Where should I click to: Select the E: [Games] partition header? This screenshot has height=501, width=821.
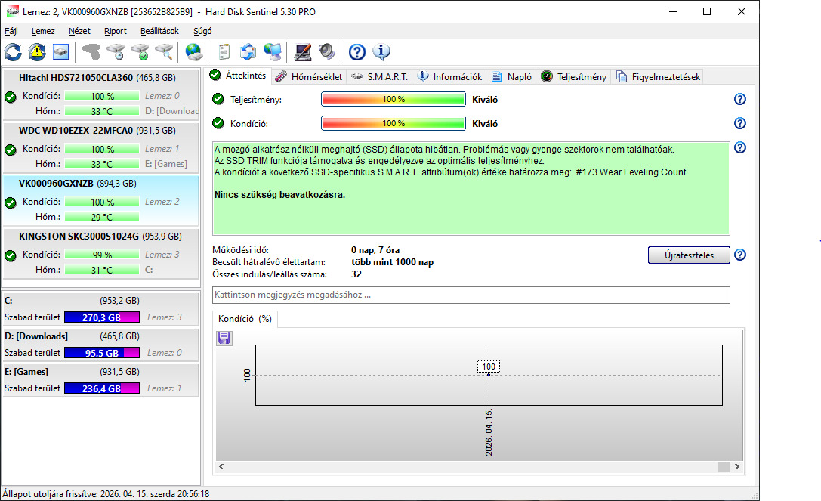click(101, 372)
